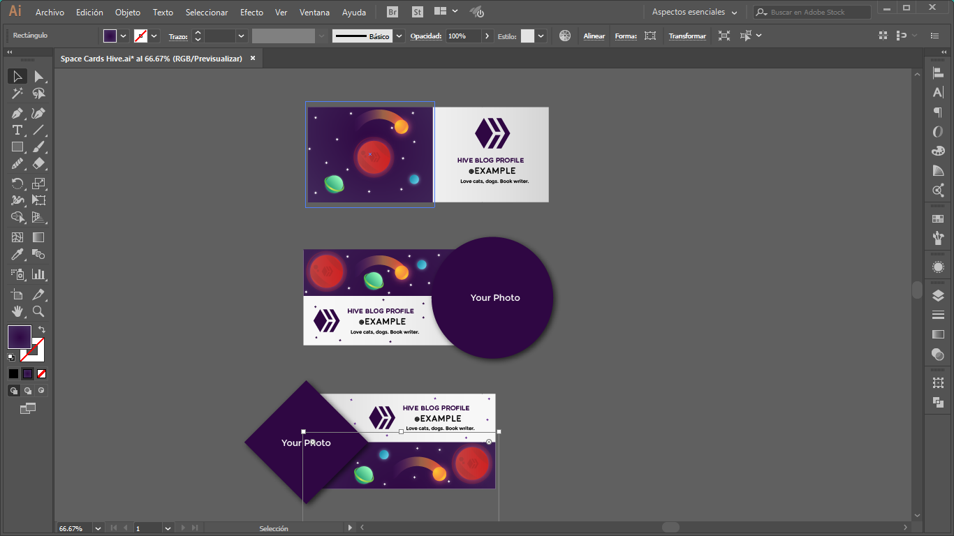This screenshot has height=536, width=954.
Task: Expand the Opacidad arrow
Action: (x=487, y=36)
